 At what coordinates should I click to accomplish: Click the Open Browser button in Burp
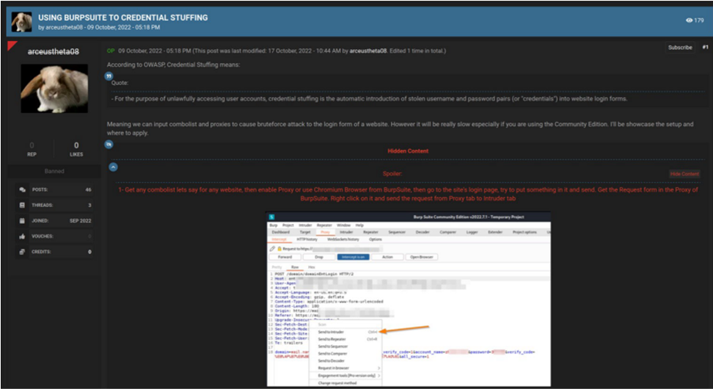pyautogui.click(x=422, y=257)
